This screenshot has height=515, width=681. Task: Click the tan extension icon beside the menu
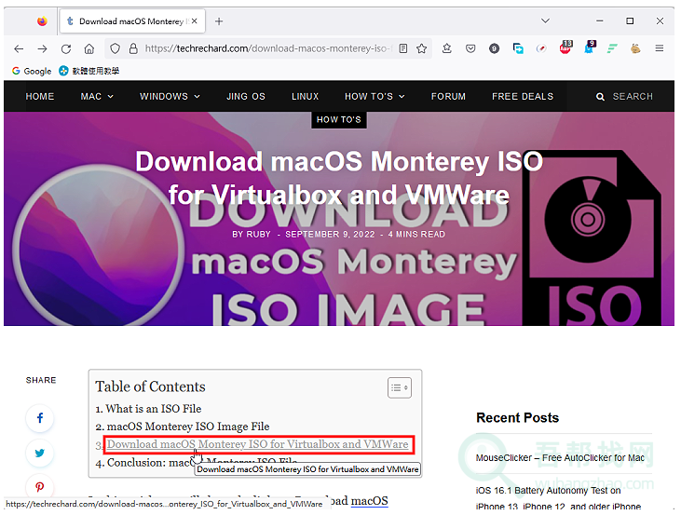pyautogui.click(x=636, y=48)
